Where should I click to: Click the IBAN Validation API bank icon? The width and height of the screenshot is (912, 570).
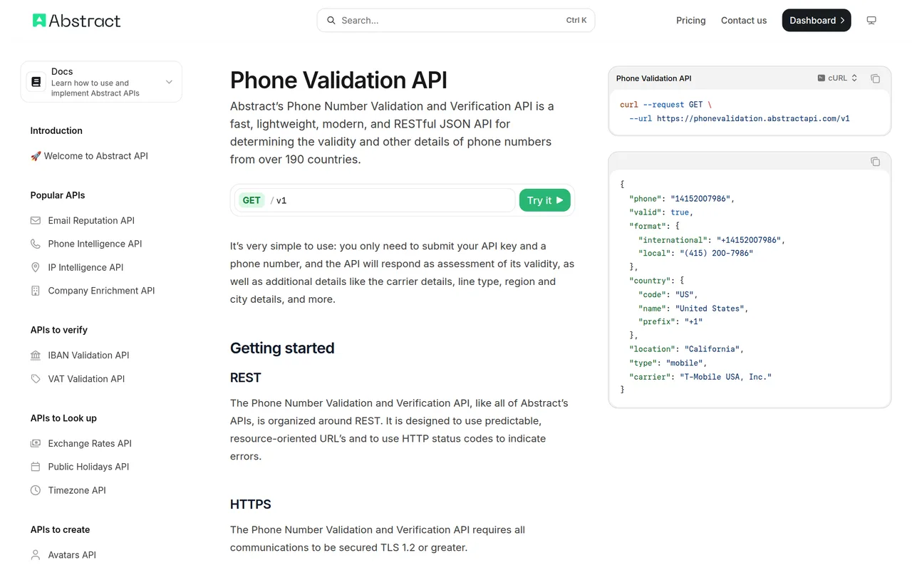(36, 356)
